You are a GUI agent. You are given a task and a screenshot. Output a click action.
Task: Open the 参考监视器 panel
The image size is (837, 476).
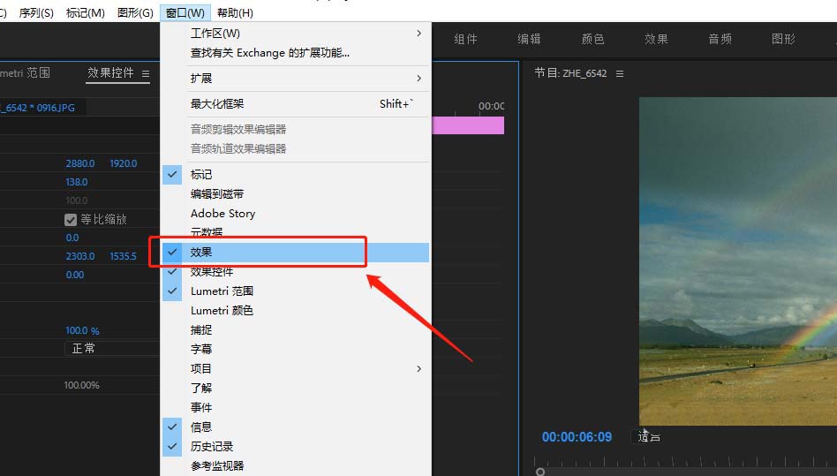[x=295, y=466]
